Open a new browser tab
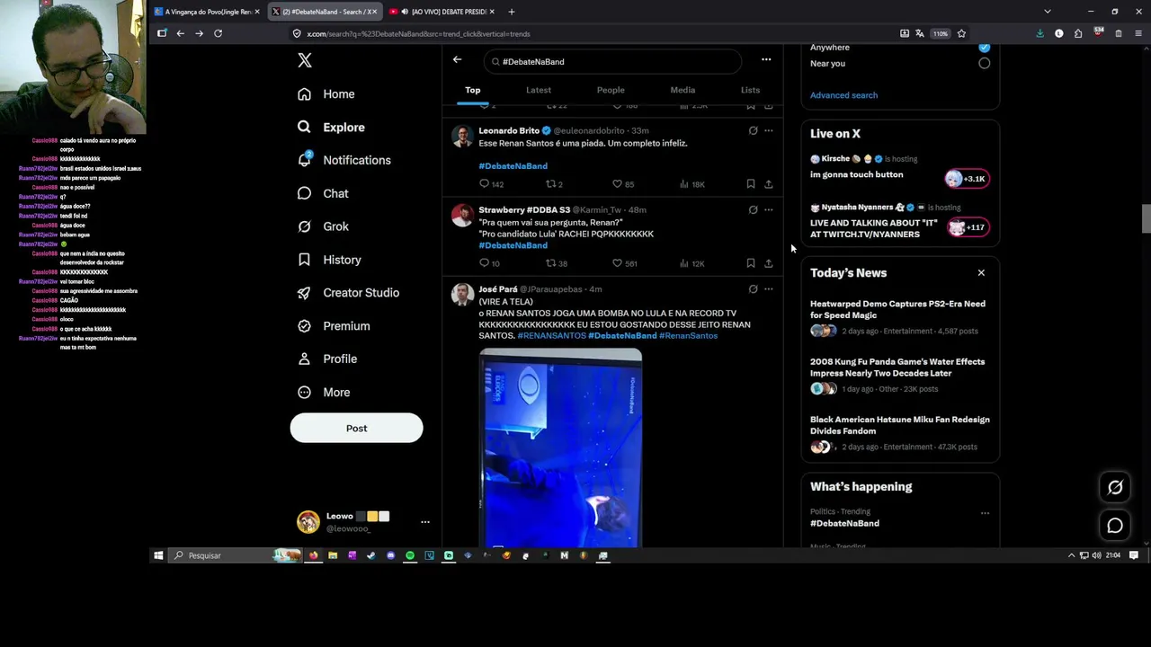1151x647 pixels. click(x=512, y=12)
